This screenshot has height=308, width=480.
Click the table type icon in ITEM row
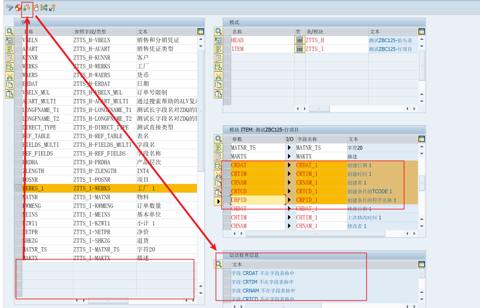point(300,49)
